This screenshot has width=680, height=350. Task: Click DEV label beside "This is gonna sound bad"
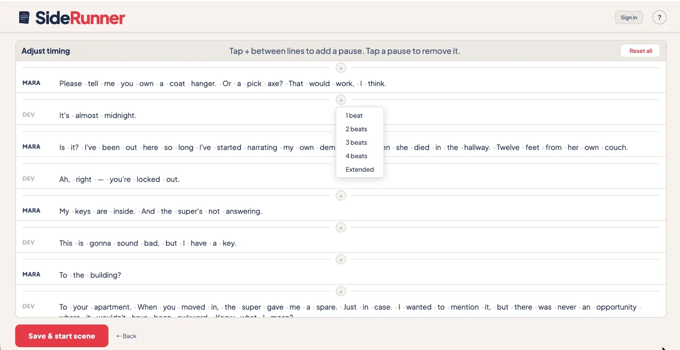tap(29, 243)
